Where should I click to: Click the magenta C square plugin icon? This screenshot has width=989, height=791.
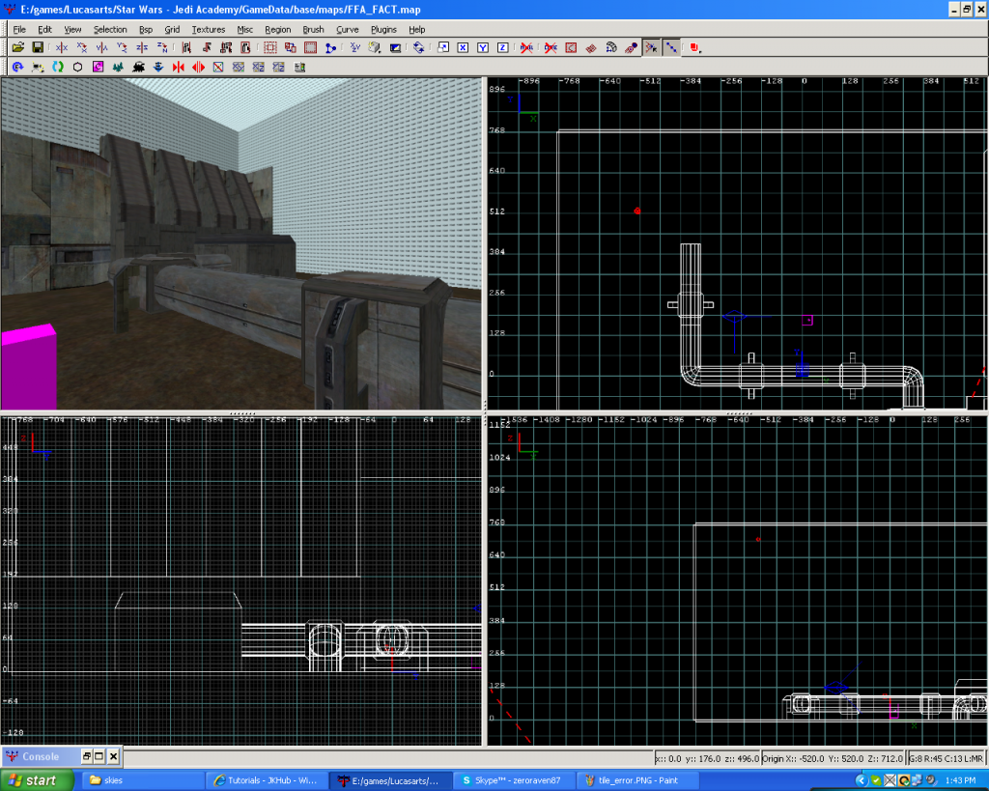pos(98,67)
